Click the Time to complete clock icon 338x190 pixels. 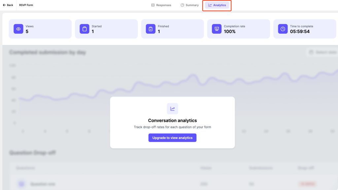[283, 29]
